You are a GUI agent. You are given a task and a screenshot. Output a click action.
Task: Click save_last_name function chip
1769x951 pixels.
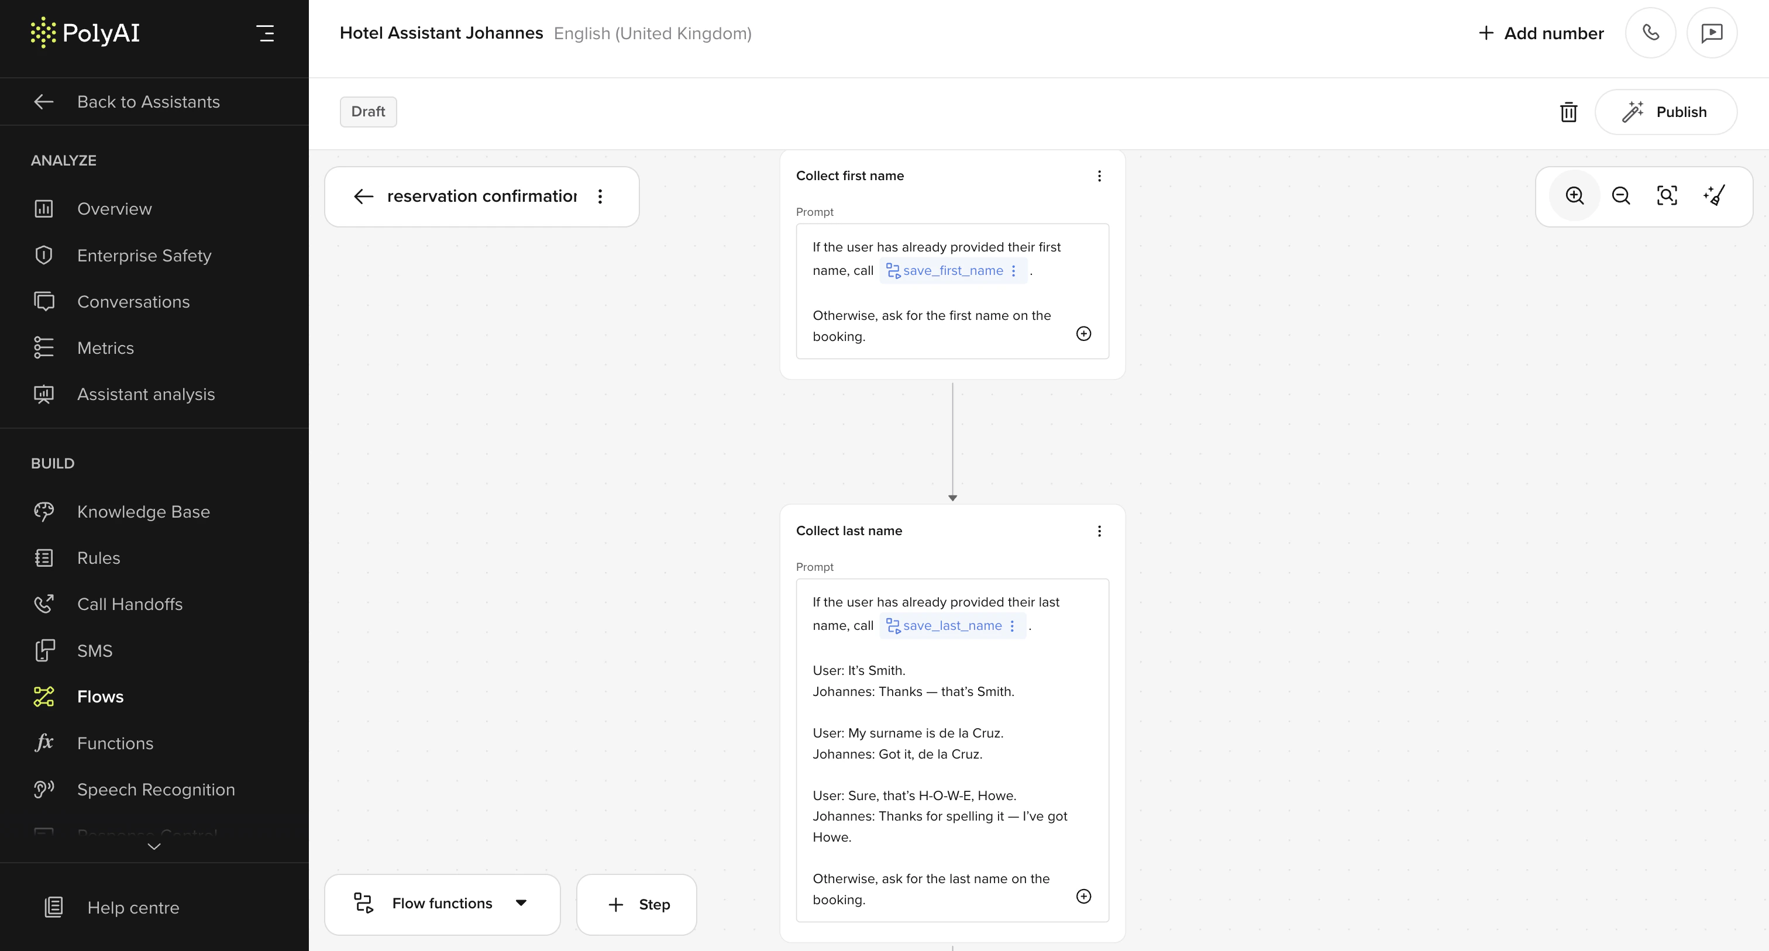[951, 626]
